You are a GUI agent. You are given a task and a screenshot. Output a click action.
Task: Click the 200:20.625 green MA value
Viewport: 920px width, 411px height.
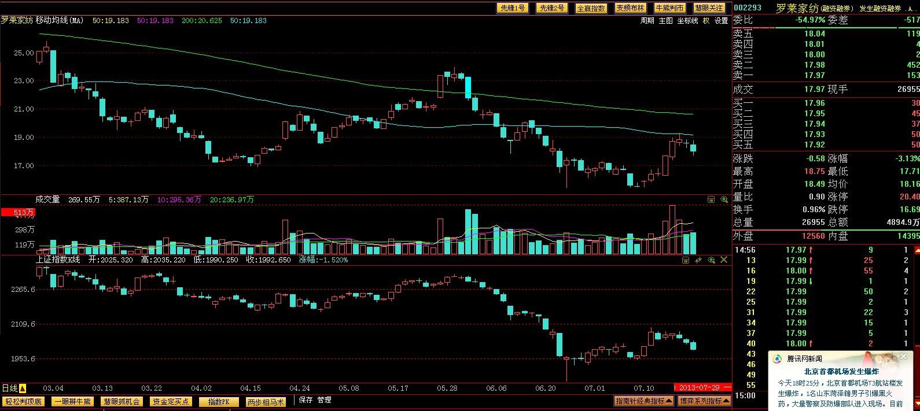(201, 20)
